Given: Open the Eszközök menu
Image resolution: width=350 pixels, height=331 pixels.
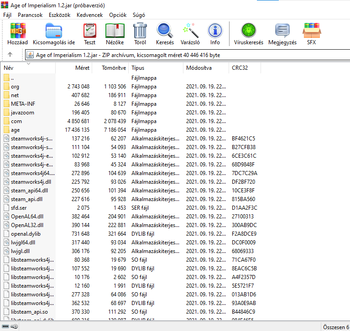Looking at the screenshot, I should [x=60, y=15].
